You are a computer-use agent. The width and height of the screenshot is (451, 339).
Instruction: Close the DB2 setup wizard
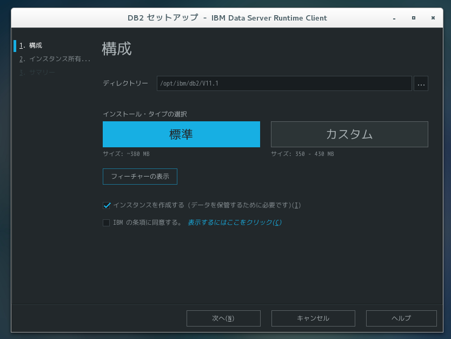(x=433, y=18)
